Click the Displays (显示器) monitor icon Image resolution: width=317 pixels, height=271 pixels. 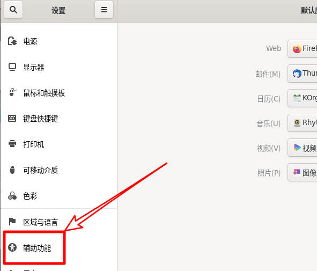tap(12, 67)
